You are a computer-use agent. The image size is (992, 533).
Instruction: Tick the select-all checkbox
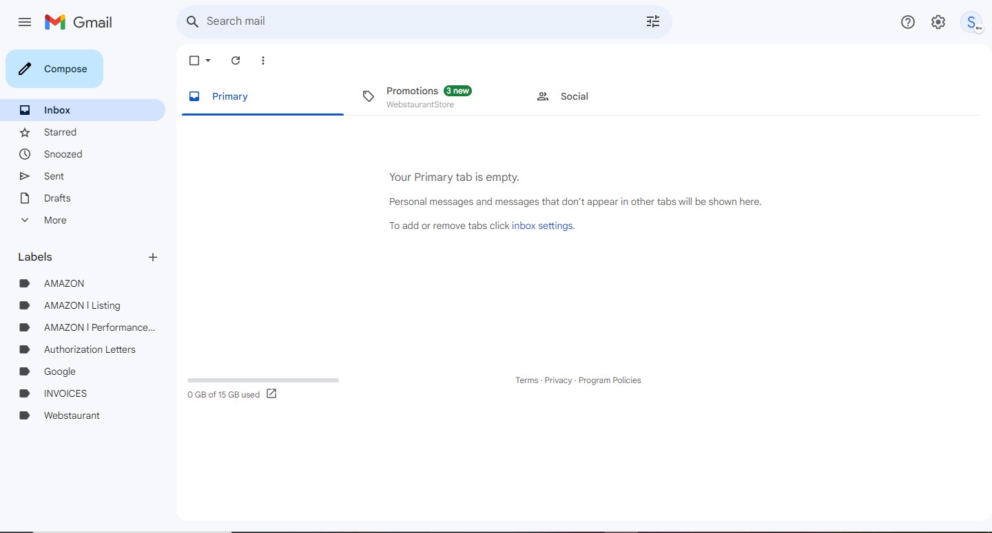(194, 61)
